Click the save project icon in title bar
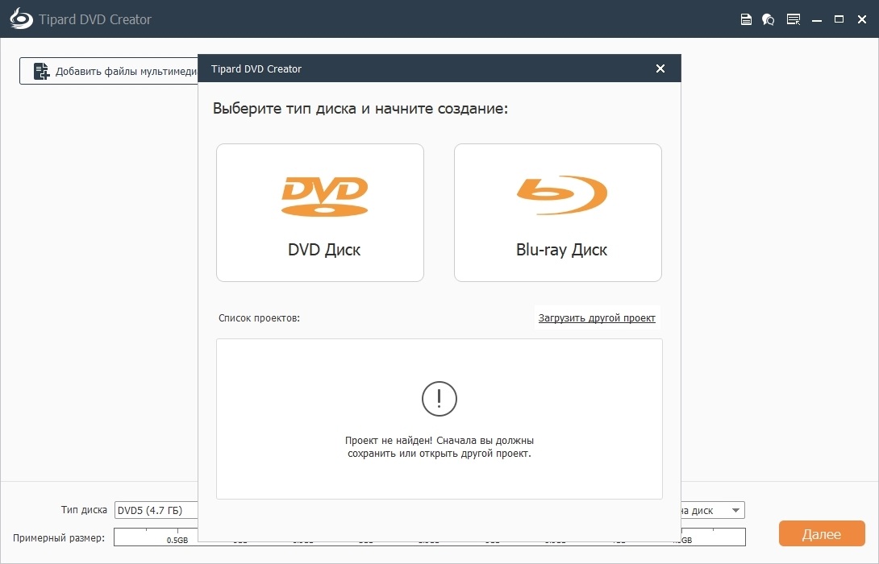This screenshot has width=879, height=564. (x=746, y=19)
